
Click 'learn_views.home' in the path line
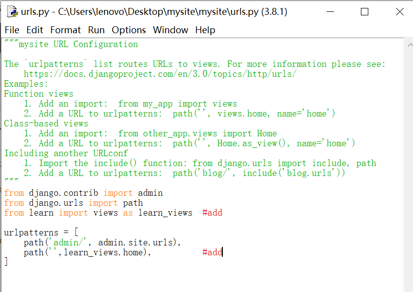coord(103,252)
